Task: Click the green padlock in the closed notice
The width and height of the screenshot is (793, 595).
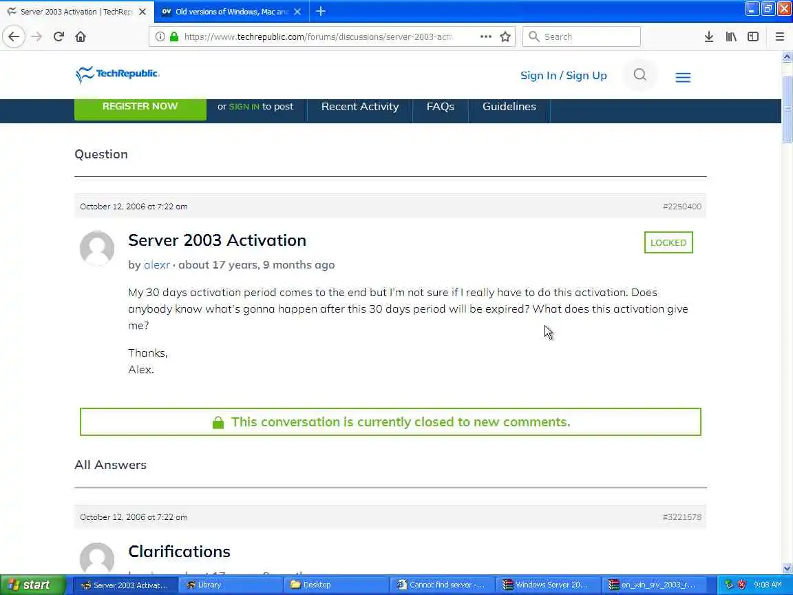Action: tap(218, 422)
